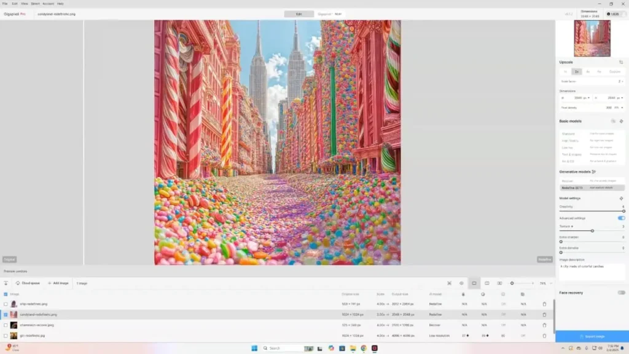Open the pixel density unit dropdown
The height and width of the screenshot is (354, 629).
coord(619,108)
